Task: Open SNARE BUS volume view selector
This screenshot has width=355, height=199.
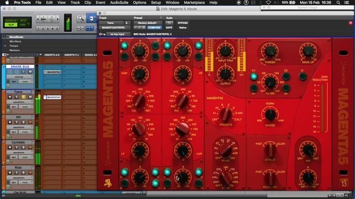Action: (x=20, y=77)
